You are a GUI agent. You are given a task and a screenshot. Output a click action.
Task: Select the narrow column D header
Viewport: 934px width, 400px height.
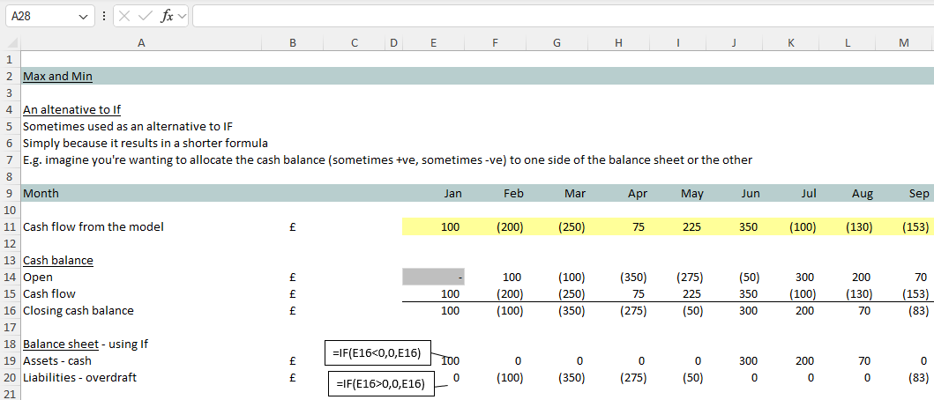click(x=393, y=42)
